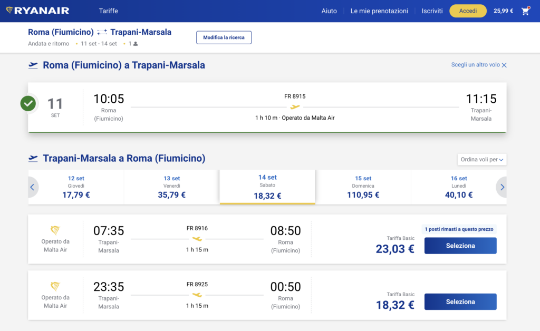The height and width of the screenshot is (331, 540).
Task: Click the harp logo on the 23:35 flight
Action: [x=55, y=286]
